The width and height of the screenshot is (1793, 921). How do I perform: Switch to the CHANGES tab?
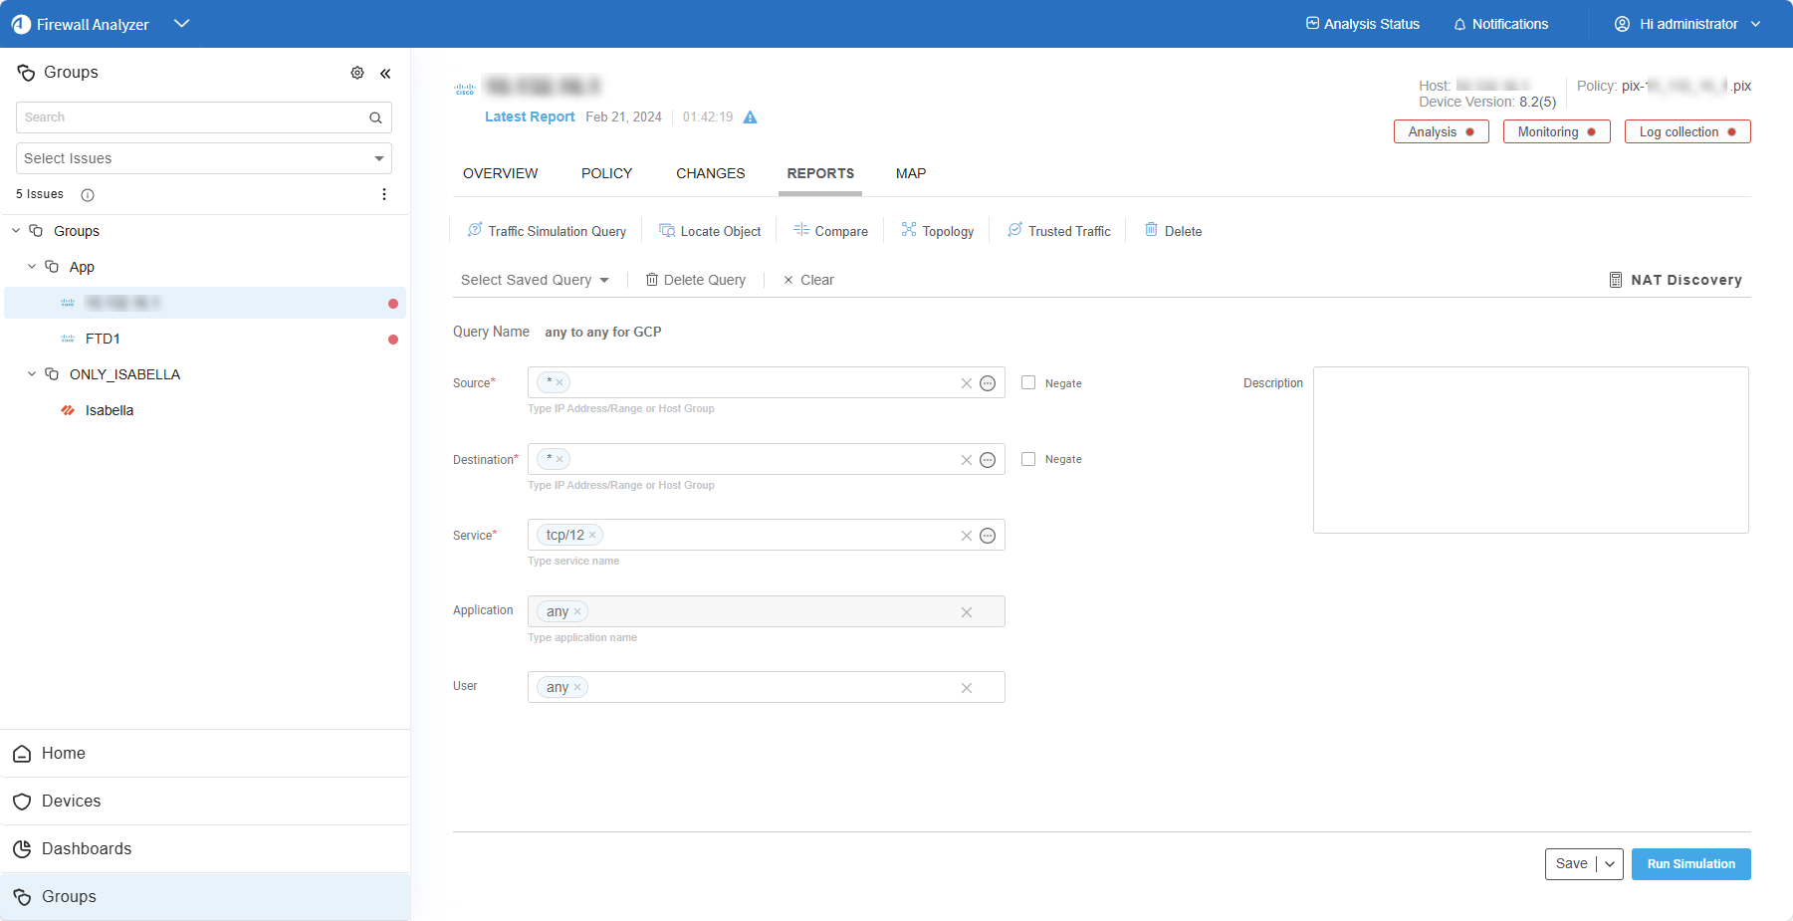pyautogui.click(x=710, y=173)
